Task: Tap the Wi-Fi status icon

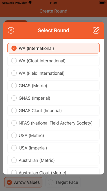Action: click(30, 3)
